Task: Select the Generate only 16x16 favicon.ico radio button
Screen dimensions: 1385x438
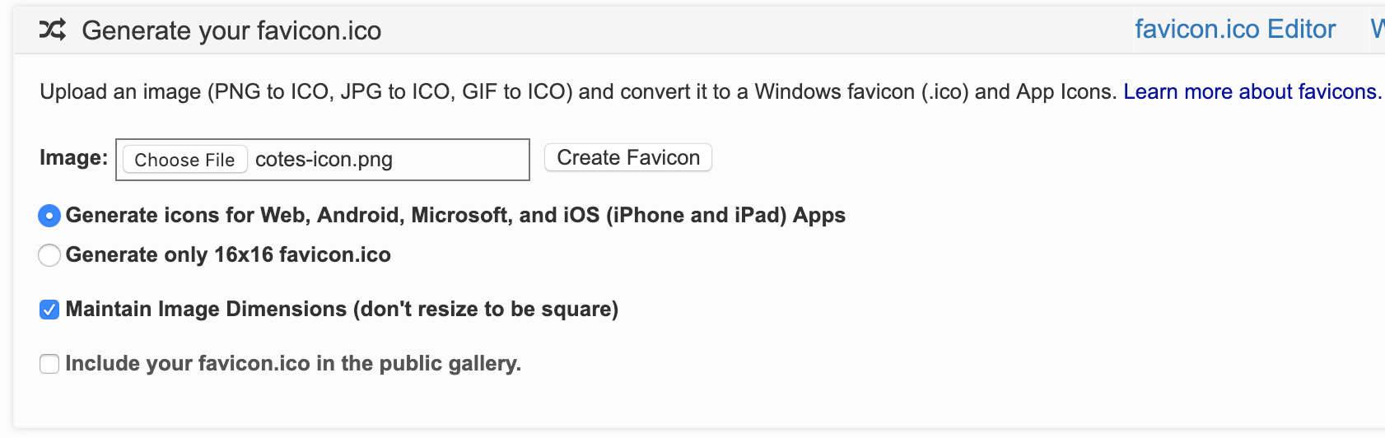Action: (49, 255)
